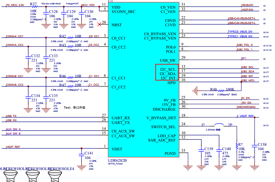Select the R48 100K resistor symbol
This screenshot has height=182, width=275.
tap(212, 89)
